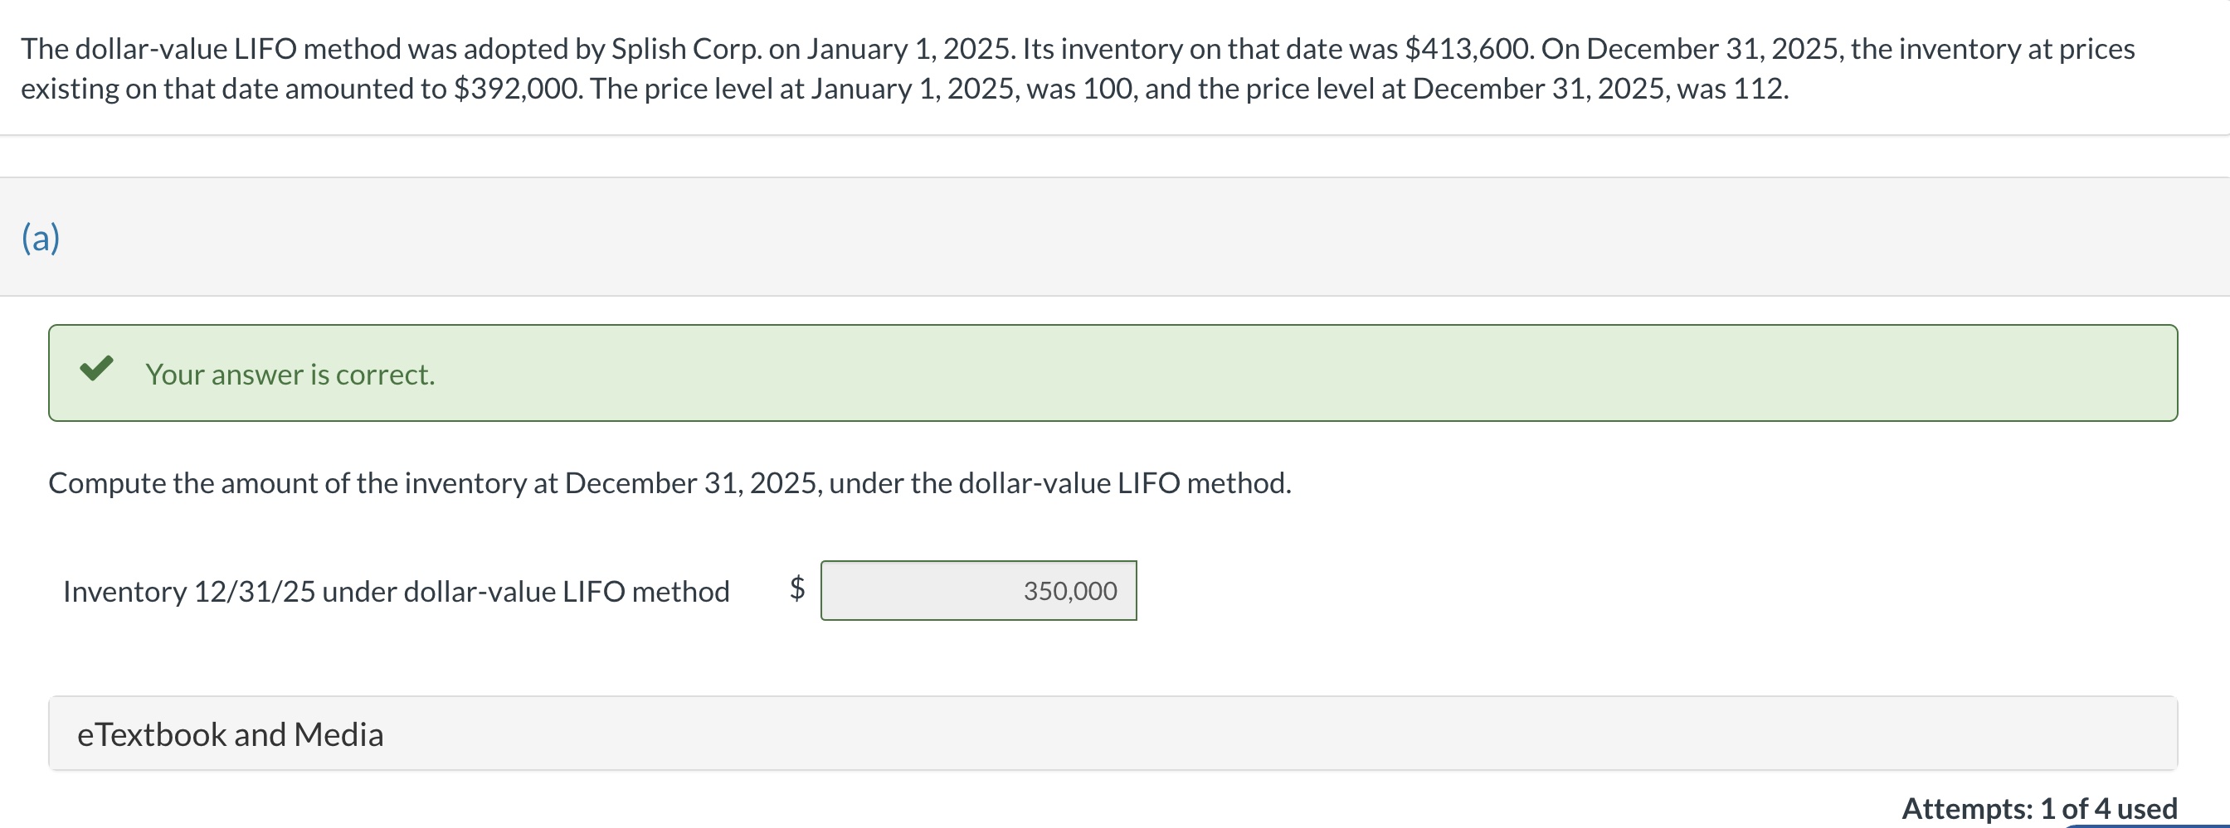The image size is (2230, 828).
Task: Click the "Your answer is correct." message
Action: (x=290, y=375)
